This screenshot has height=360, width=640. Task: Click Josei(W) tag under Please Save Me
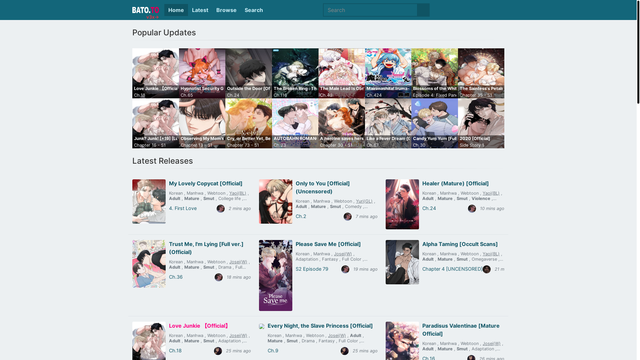343,254
